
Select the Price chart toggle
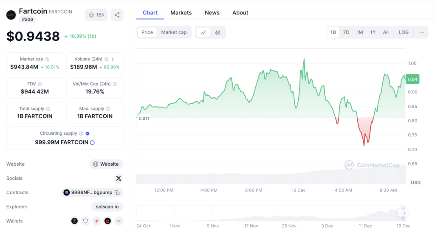[x=147, y=32]
